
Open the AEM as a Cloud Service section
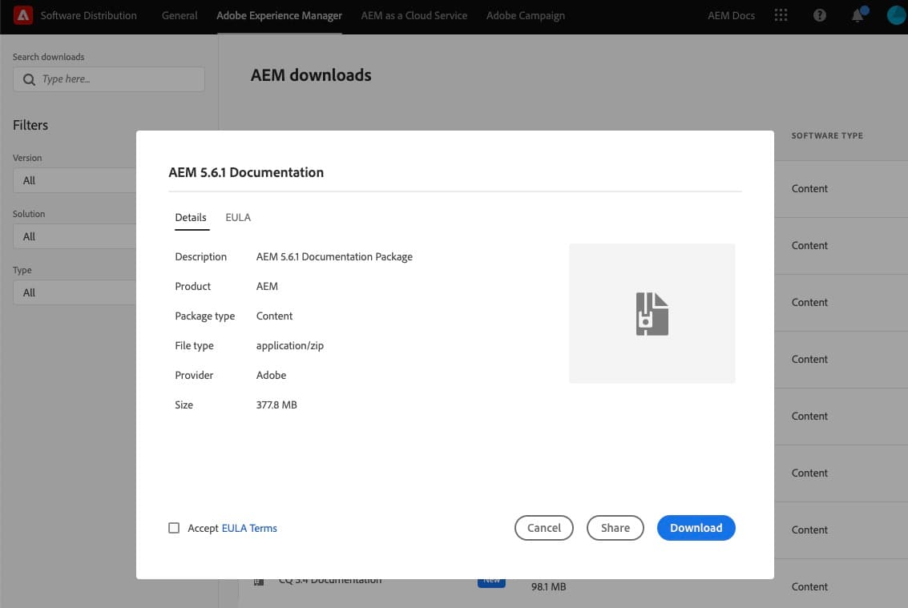click(x=414, y=14)
